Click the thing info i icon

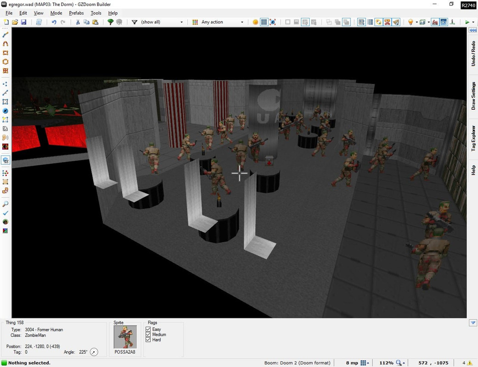click(x=452, y=22)
